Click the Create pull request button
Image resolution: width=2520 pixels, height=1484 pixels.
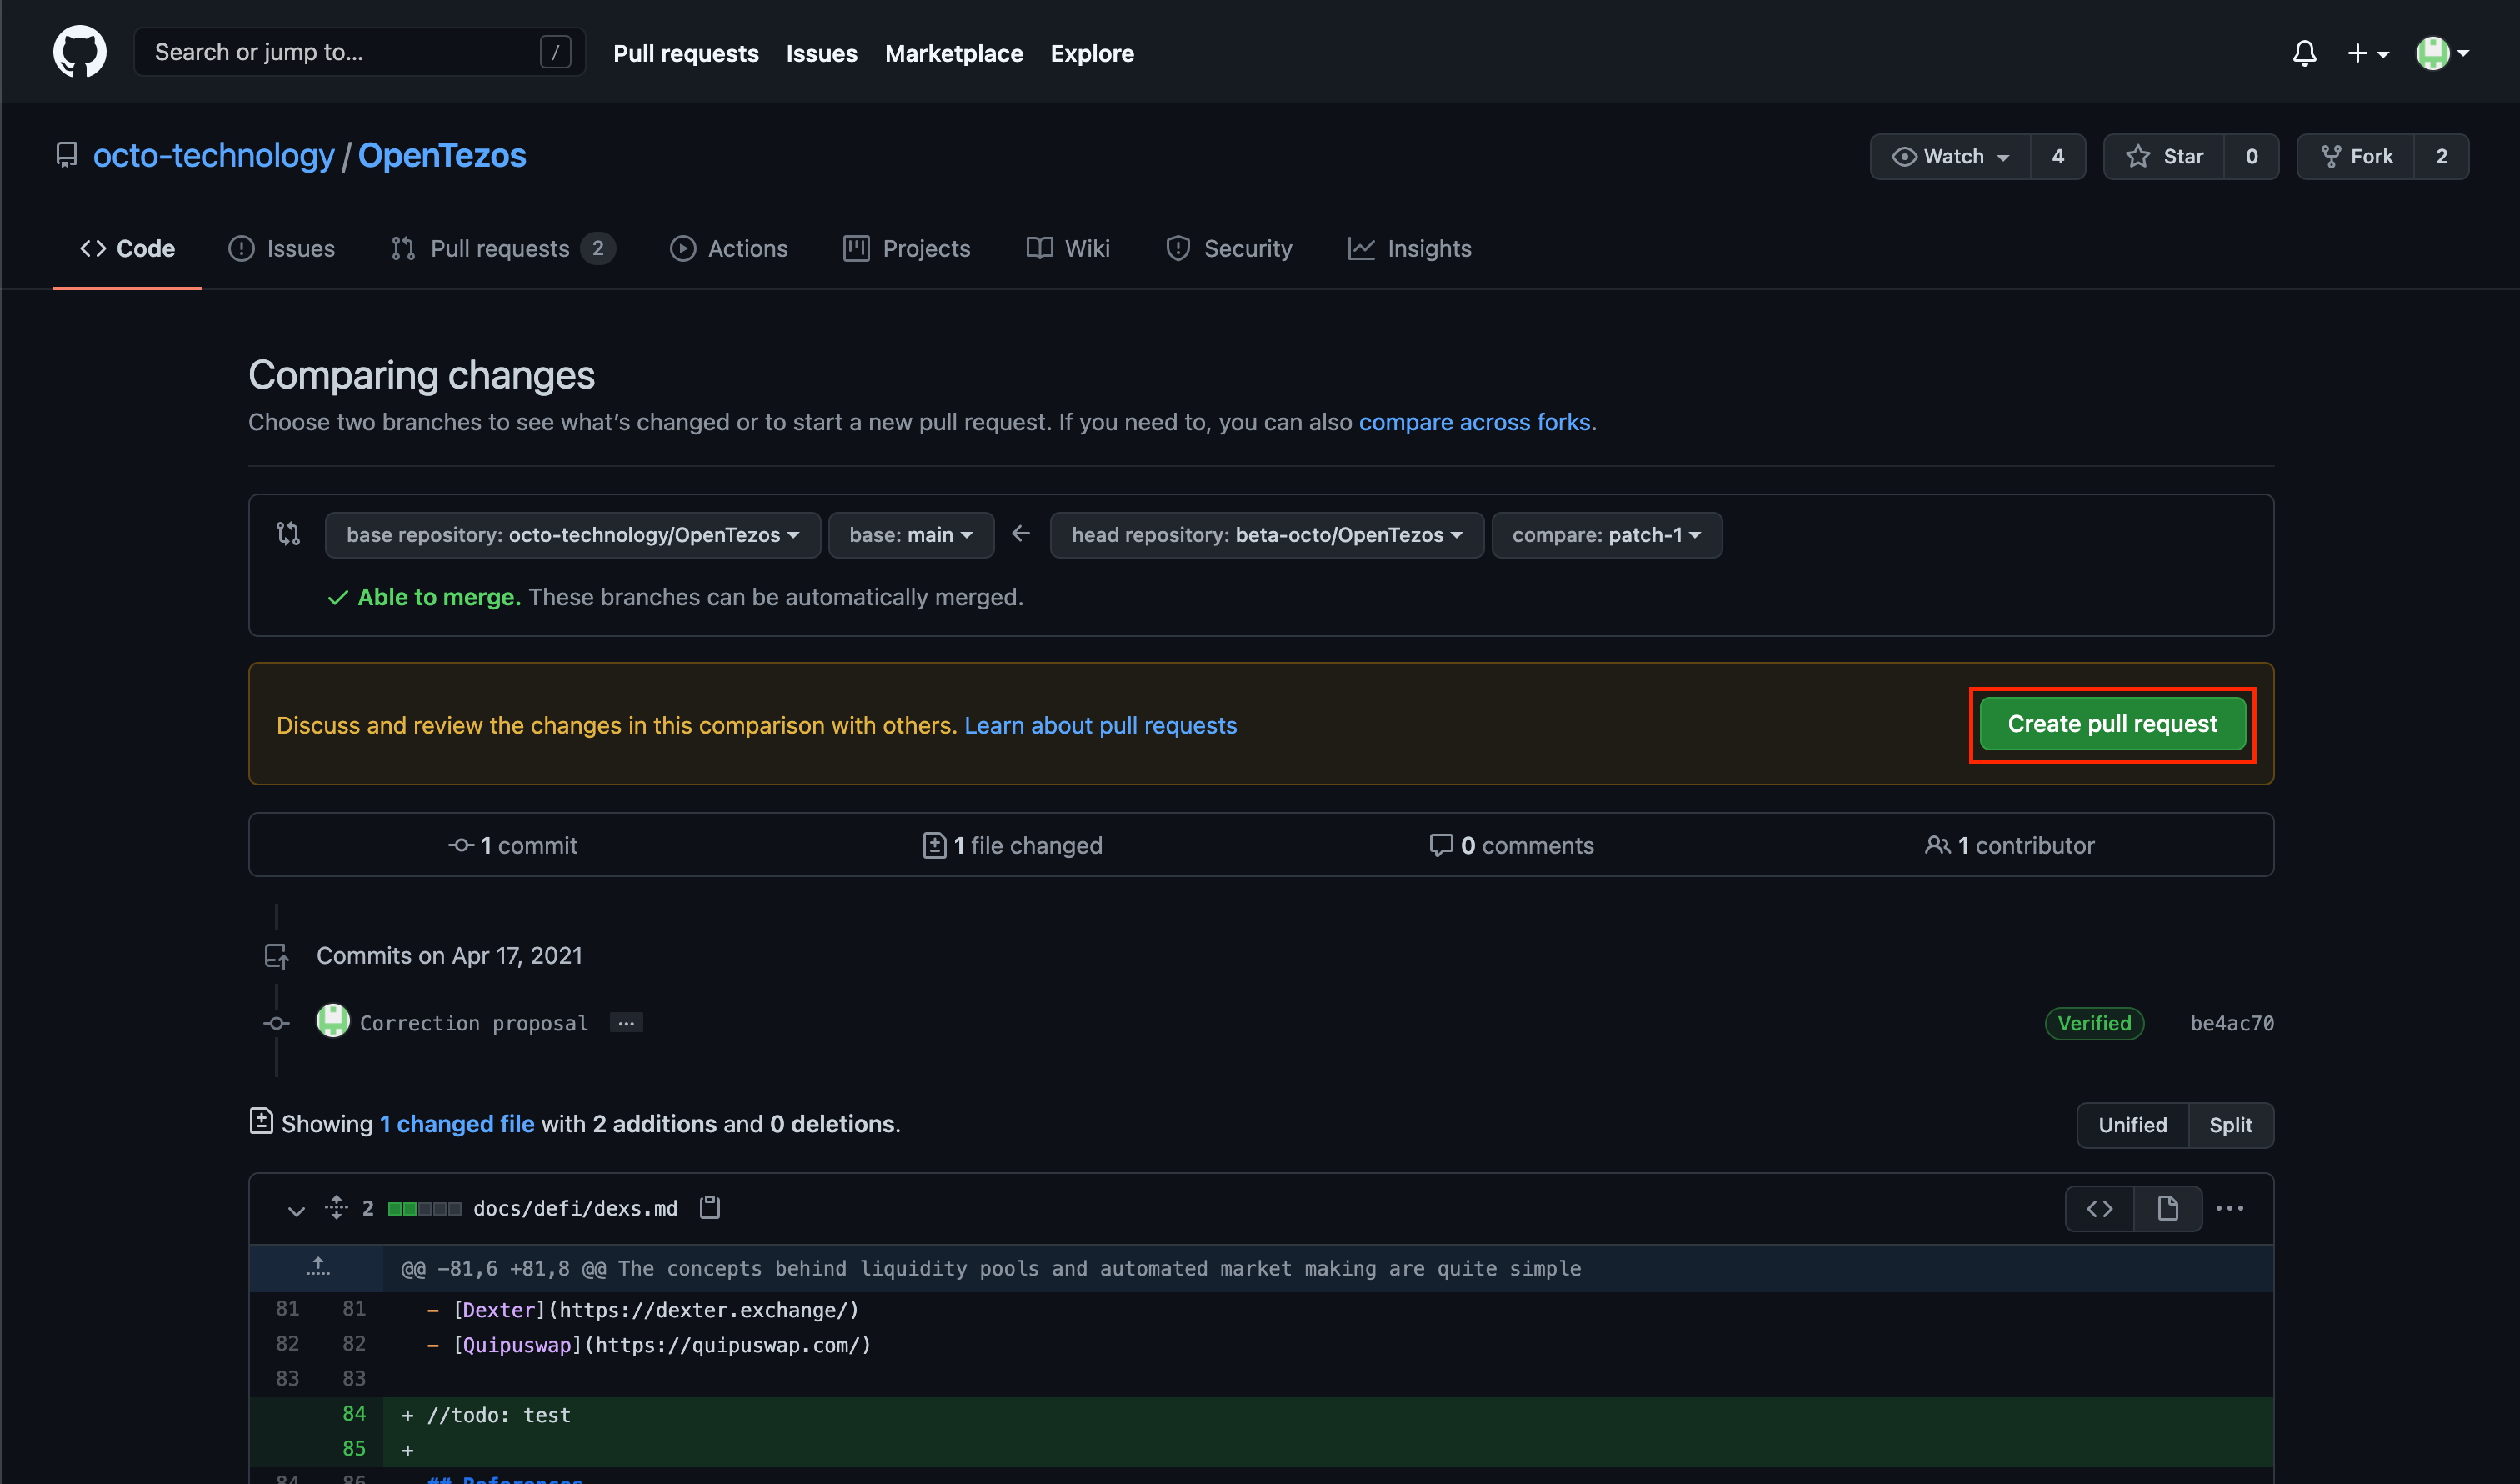(2112, 724)
